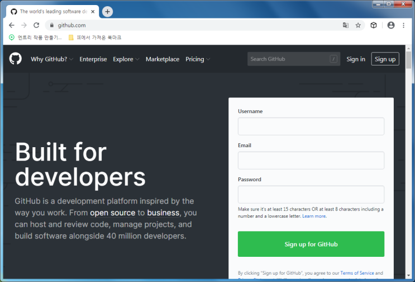Expand the Explore dropdown
This screenshot has width=415, height=282.
click(126, 59)
